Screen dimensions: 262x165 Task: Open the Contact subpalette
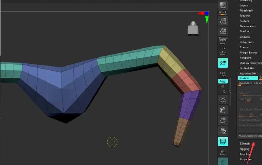coord(244,47)
